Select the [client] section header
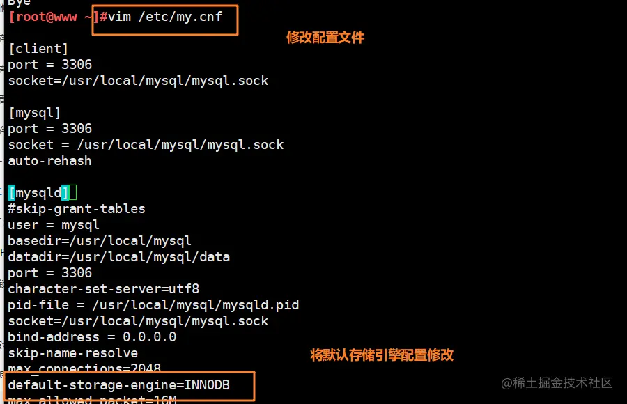The image size is (627, 404). click(x=38, y=49)
